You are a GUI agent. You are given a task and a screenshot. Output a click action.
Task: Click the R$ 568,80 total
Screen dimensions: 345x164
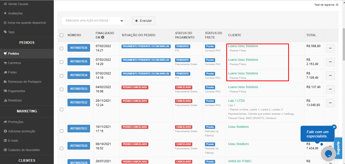pos(313,46)
